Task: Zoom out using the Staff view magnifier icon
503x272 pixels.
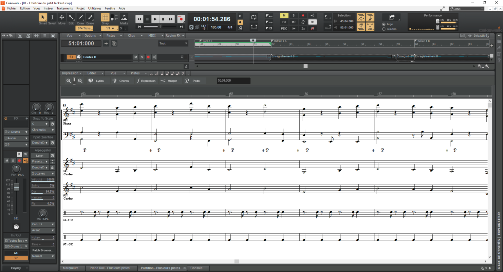Action: coord(80,81)
